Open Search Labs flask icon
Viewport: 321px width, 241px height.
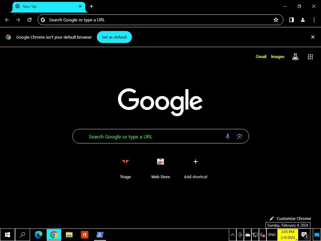click(x=295, y=57)
